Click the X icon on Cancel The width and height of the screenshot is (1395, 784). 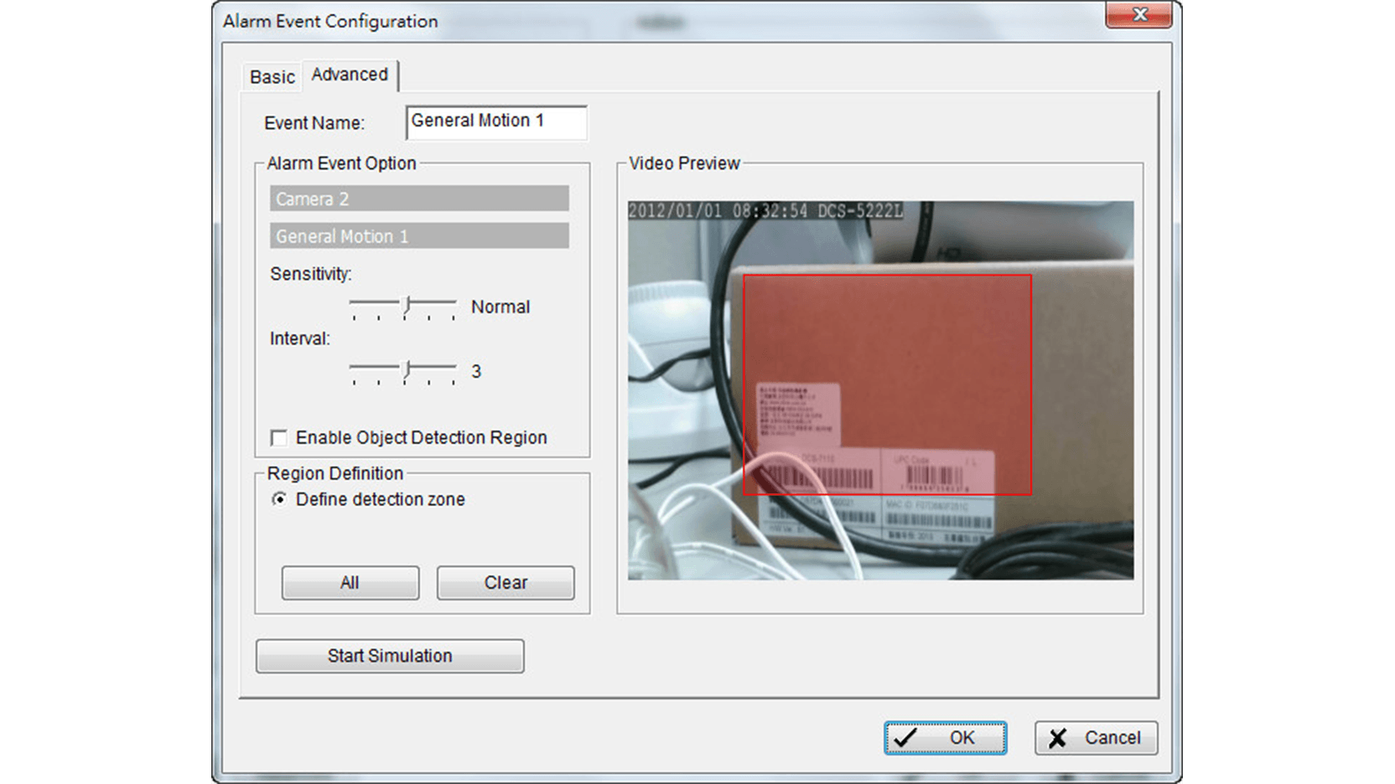[1058, 738]
